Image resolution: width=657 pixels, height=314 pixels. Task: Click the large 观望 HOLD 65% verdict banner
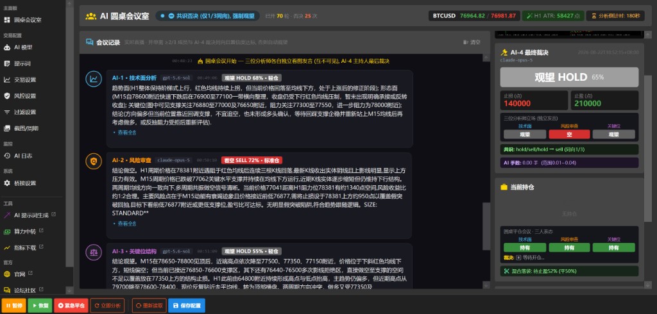click(x=569, y=77)
